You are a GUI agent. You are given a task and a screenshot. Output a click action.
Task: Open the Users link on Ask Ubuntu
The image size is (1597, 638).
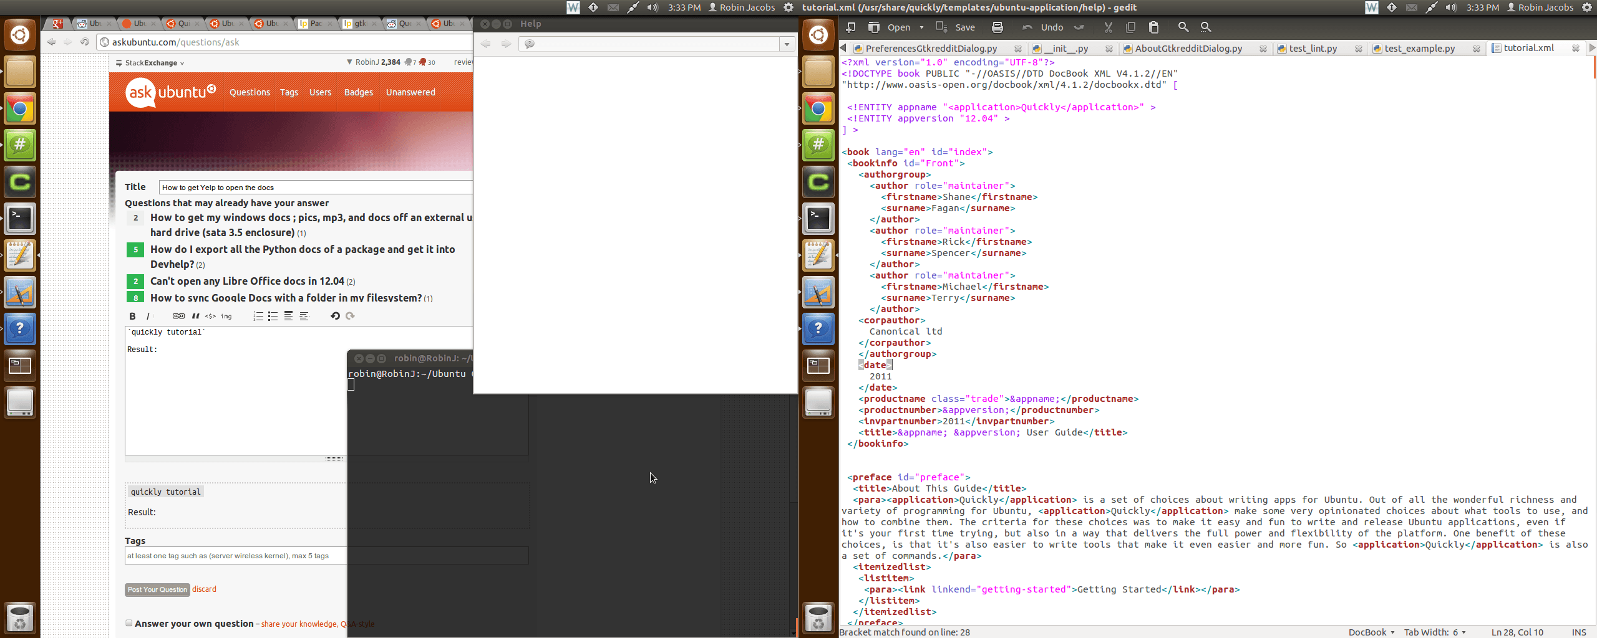pos(320,92)
